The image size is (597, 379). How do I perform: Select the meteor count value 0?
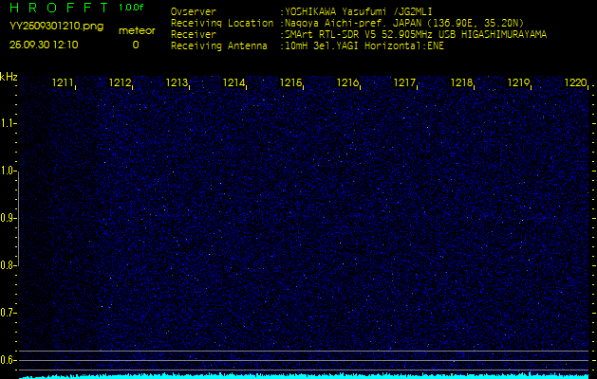tap(135, 45)
